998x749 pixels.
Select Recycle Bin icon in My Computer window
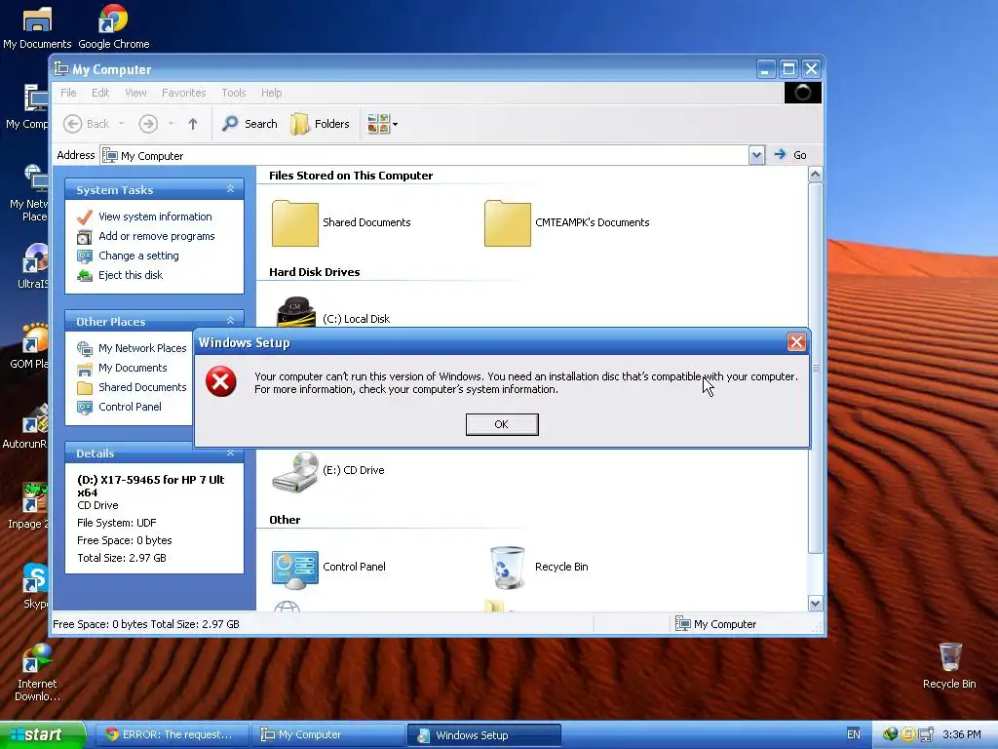point(507,567)
